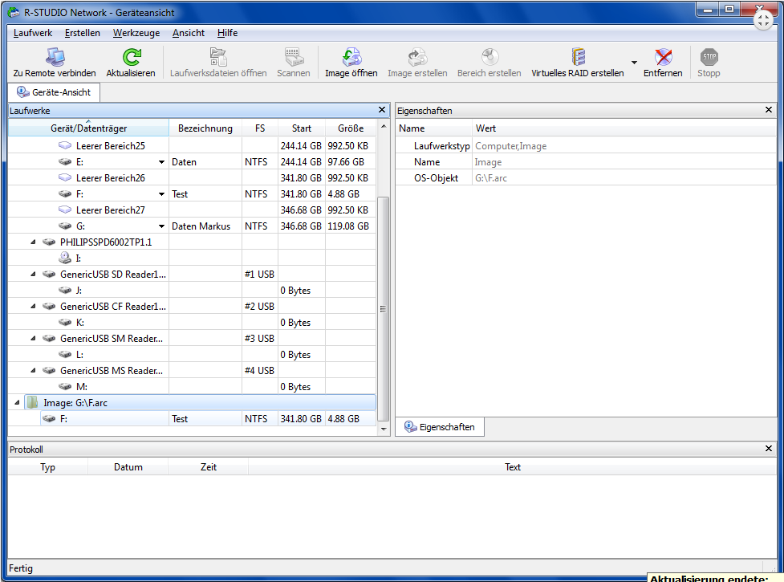Click the Fertig status bar text
The height and width of the screenshot is (582, 784).
21,568
